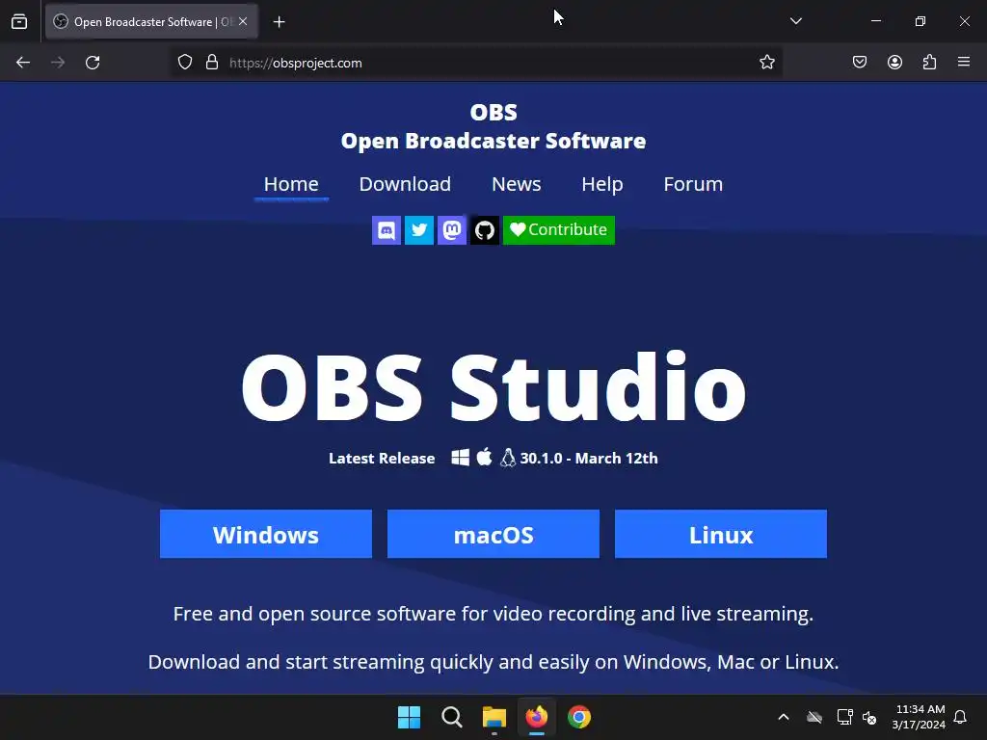Click the 30.1.0 - March 12th release text

pyautogui.click(x=589, y=458)
